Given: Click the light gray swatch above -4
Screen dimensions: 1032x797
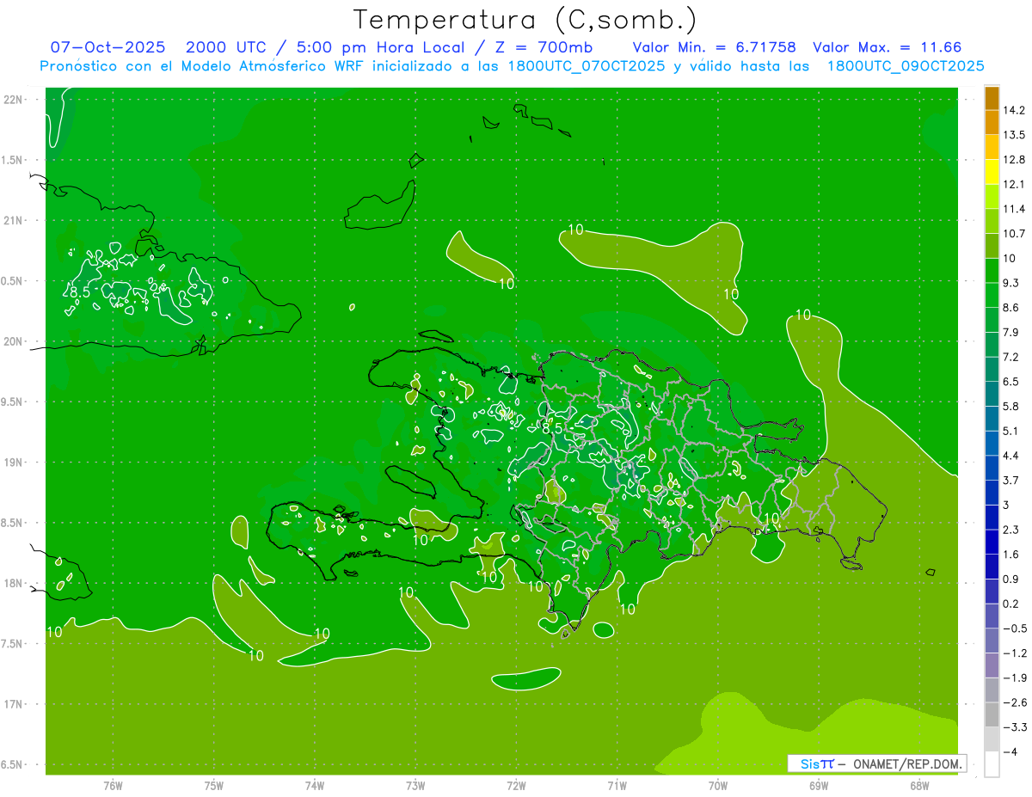Looking at the screenshot, I should 992,739.
